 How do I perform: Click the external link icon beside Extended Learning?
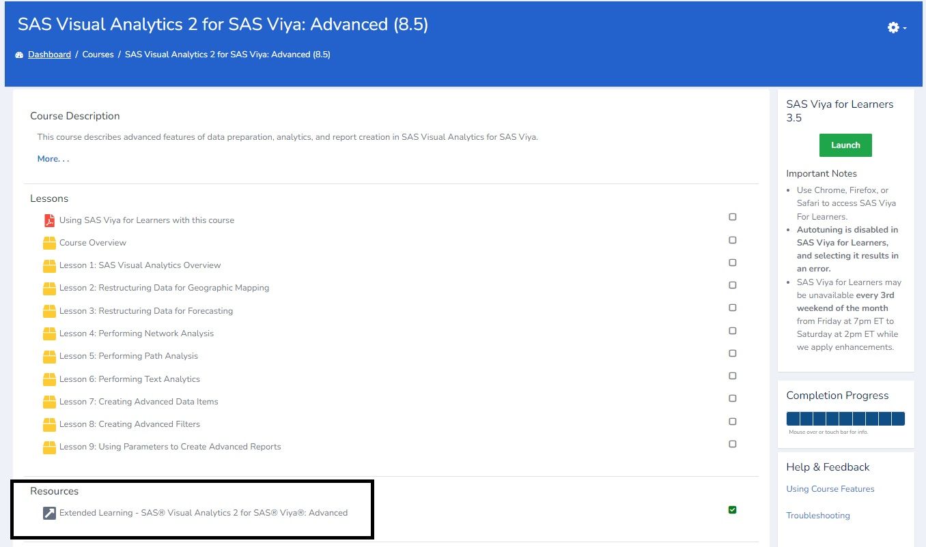tap(48, 512)
